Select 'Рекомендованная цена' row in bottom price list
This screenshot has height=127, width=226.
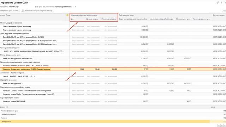tap(113, 111)
